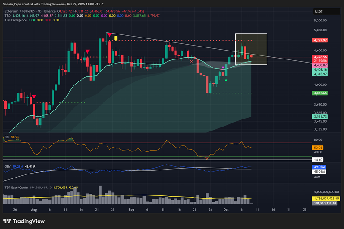Click the purple down-triangle signal marker

coord(223,68)
